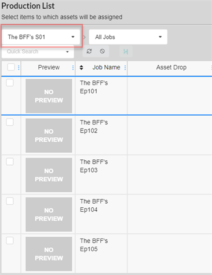Select the Ep104 no-preview thumbnail
The height and width of the screenshot is (275, 212).
49,214
